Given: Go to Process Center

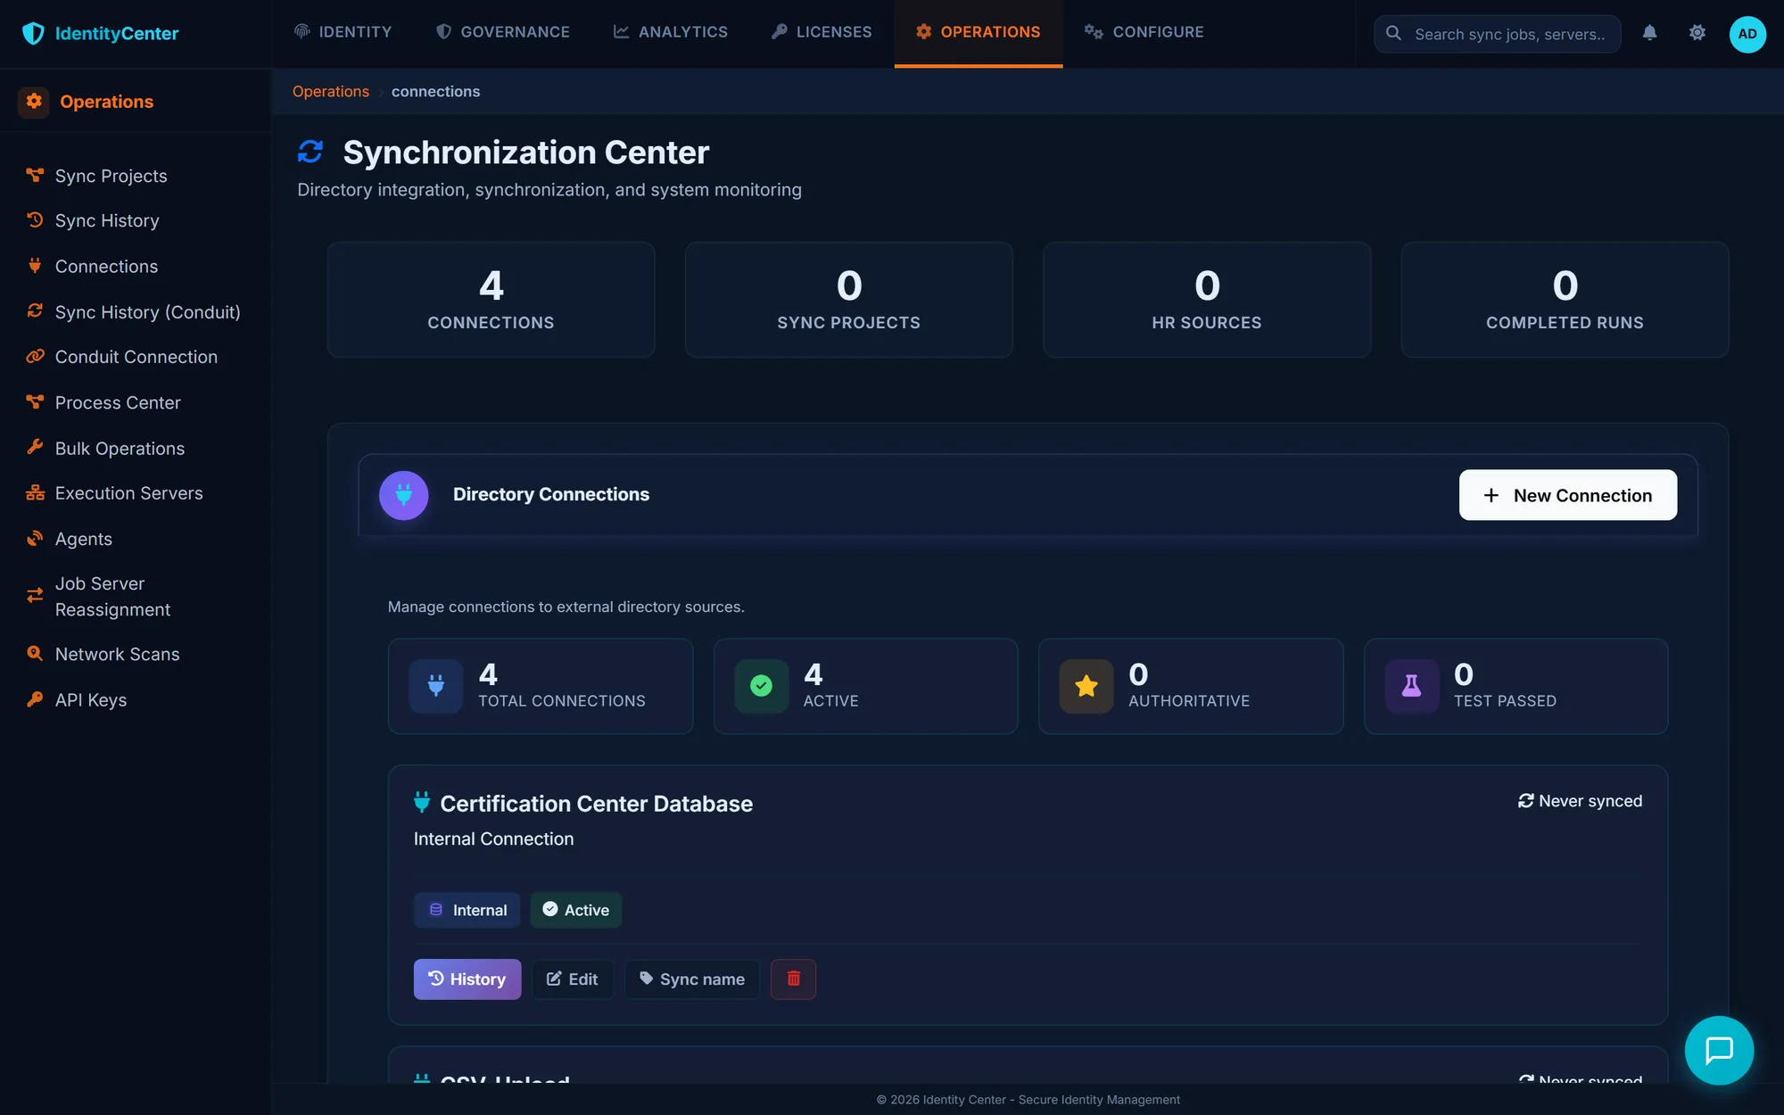Looking at the screenshot, I should (117, 402).
